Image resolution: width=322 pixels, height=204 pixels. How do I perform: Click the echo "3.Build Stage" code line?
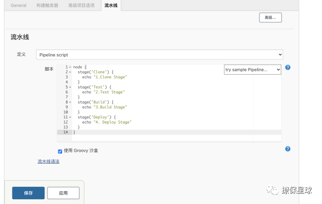pos(104,107)
